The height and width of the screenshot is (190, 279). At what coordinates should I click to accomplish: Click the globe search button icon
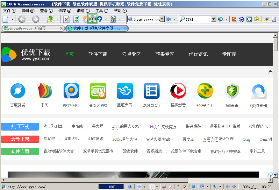(x=220, y=19)
